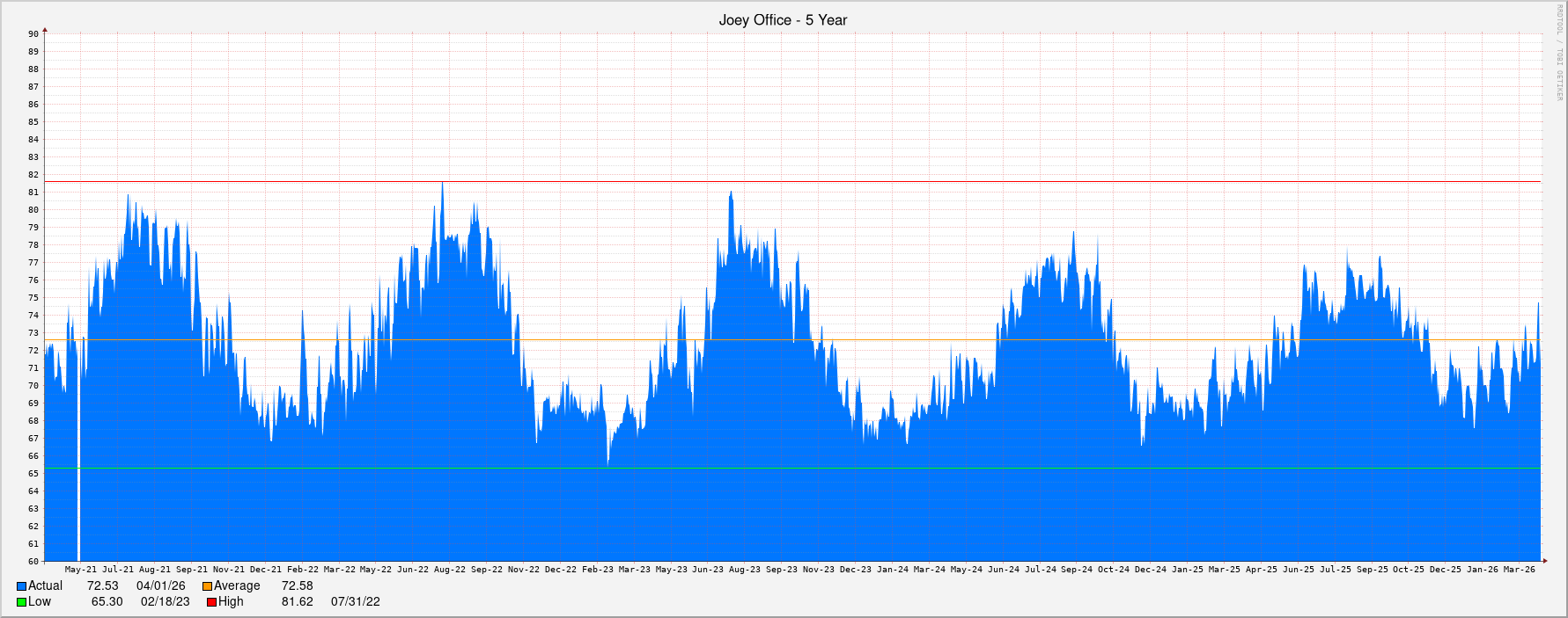Click the Actual date 04/01/26
1568x618 pixels.
pyautogui.click(x=160, y=586)
